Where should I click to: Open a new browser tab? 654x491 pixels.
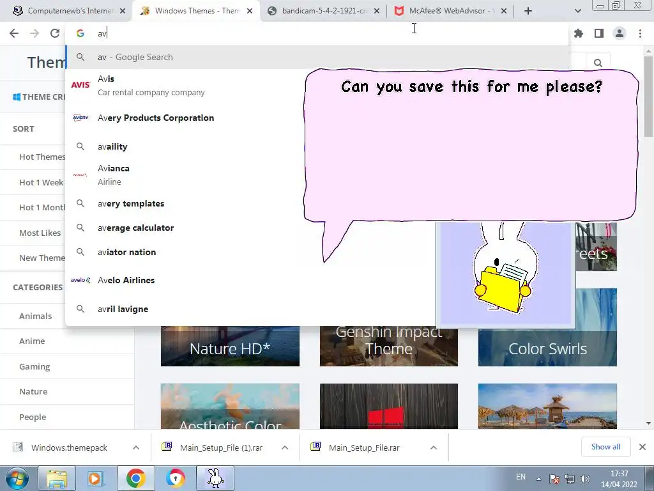point(528,11)
